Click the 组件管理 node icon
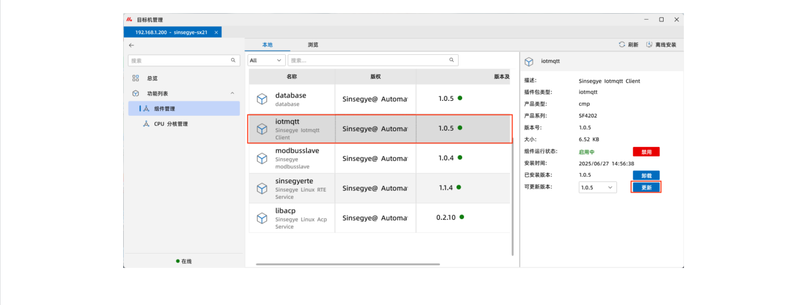Viewport: 797px width, 305px height. [x=146, y=109]
